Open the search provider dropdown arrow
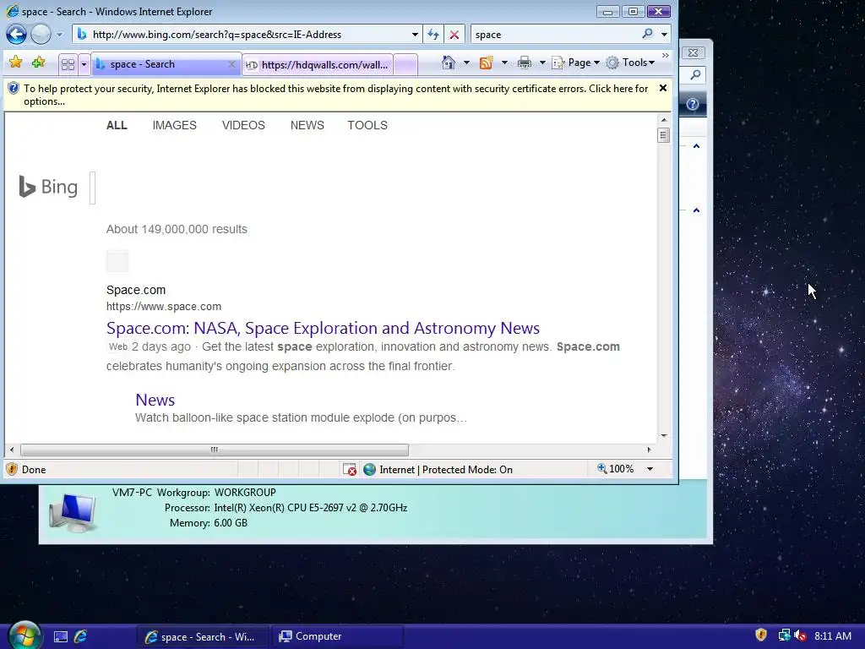 coord(664,34)
